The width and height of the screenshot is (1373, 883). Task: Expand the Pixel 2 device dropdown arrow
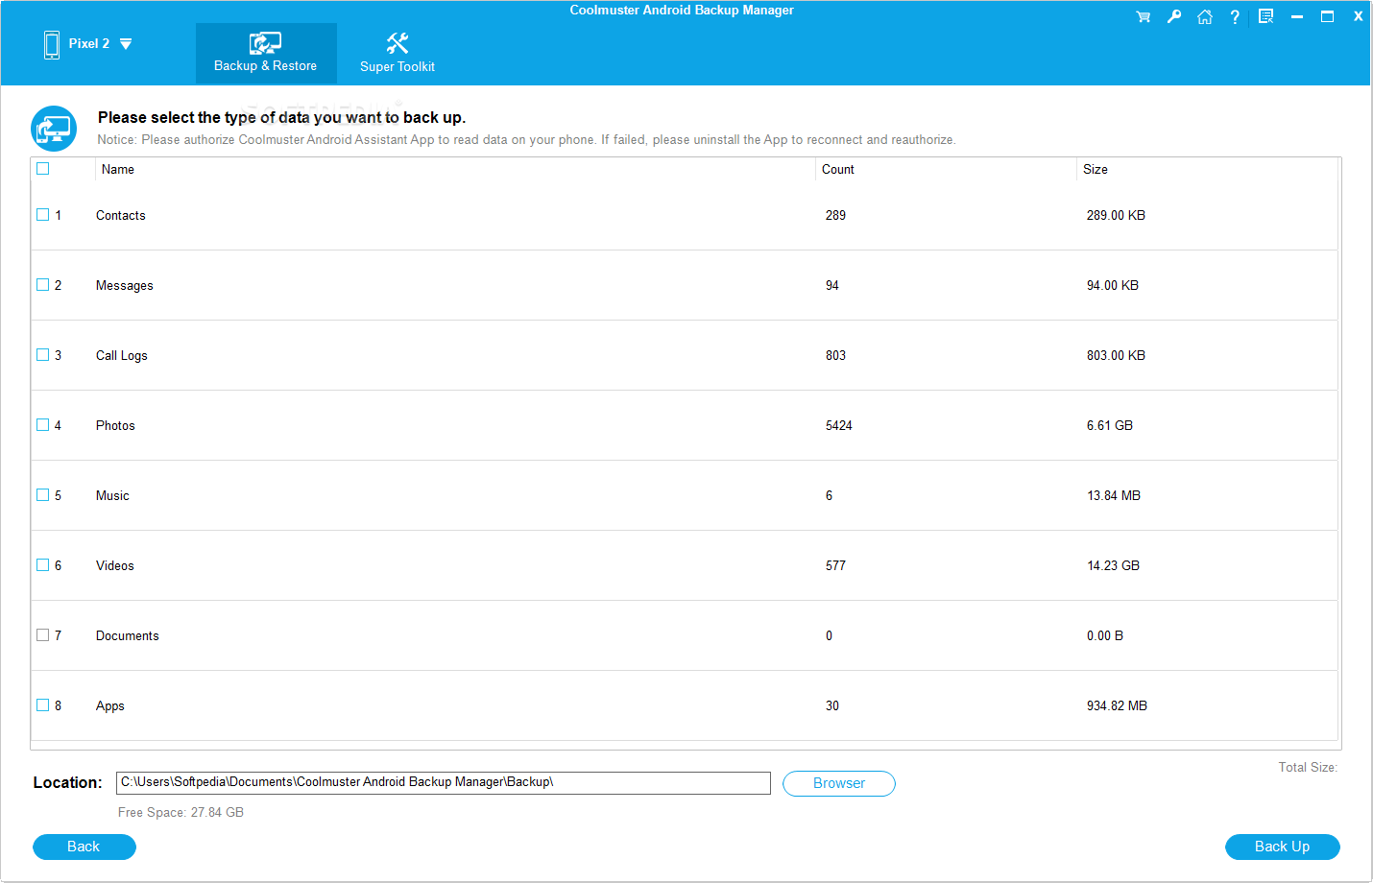click(126, 44)
